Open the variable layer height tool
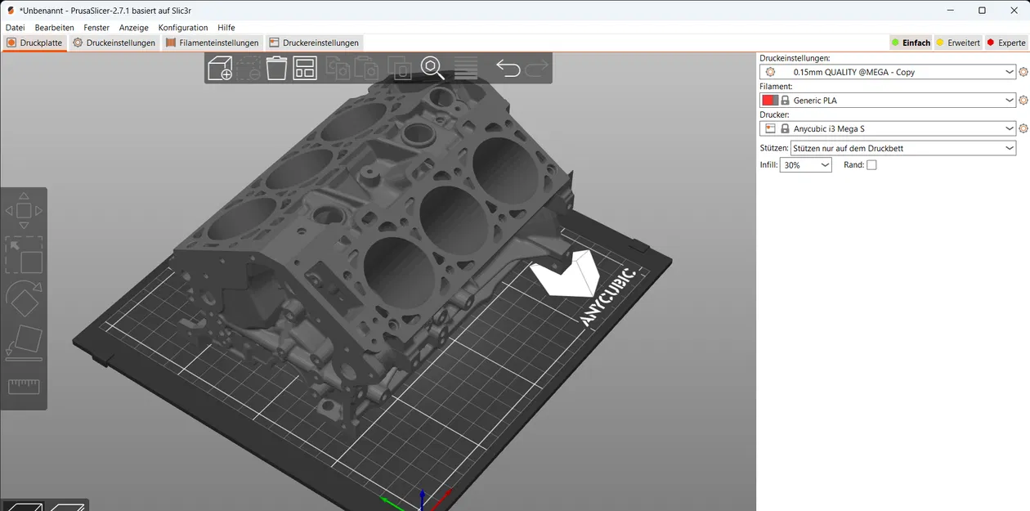The image size is (1030, 511). (x=465, y=69)
